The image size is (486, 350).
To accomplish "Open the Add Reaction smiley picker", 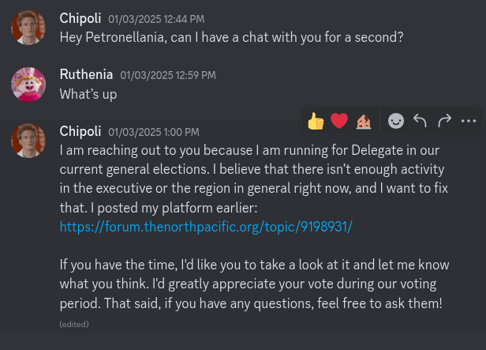I will point(396,121).
